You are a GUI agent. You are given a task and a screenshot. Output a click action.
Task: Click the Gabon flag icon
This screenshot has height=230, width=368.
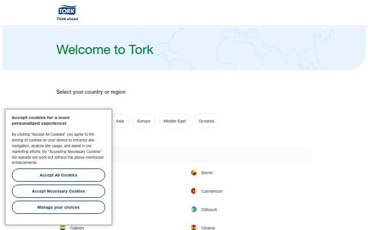[63, 228]
